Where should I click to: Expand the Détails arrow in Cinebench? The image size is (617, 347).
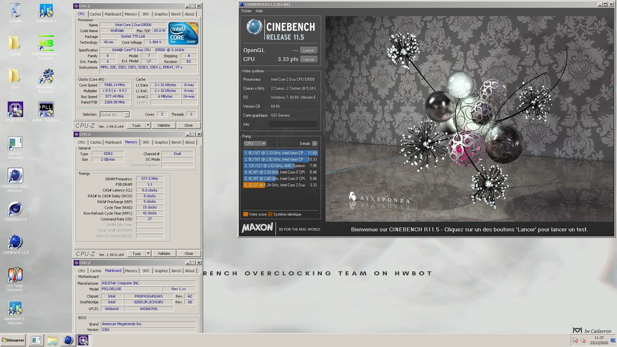point(315,144)
